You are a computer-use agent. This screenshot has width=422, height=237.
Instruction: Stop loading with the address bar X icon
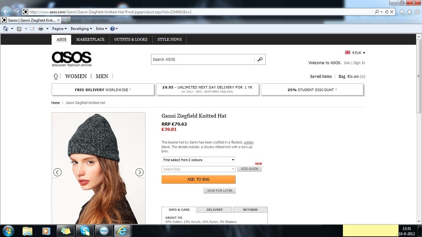(392, 12)
